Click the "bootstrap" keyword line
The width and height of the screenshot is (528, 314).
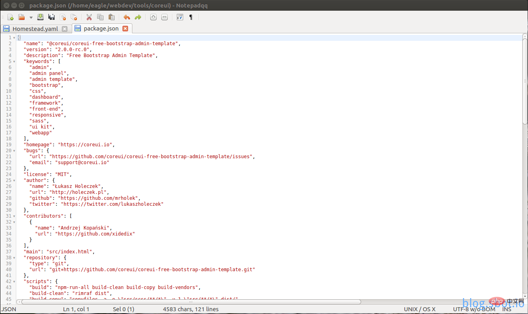point(46,85)
